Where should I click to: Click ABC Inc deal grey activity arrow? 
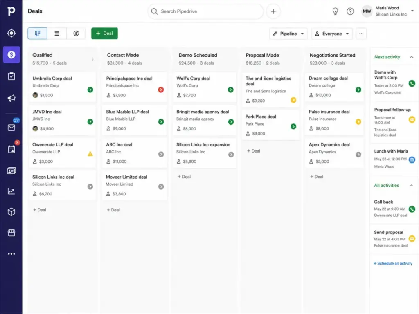tap(161, 154)
